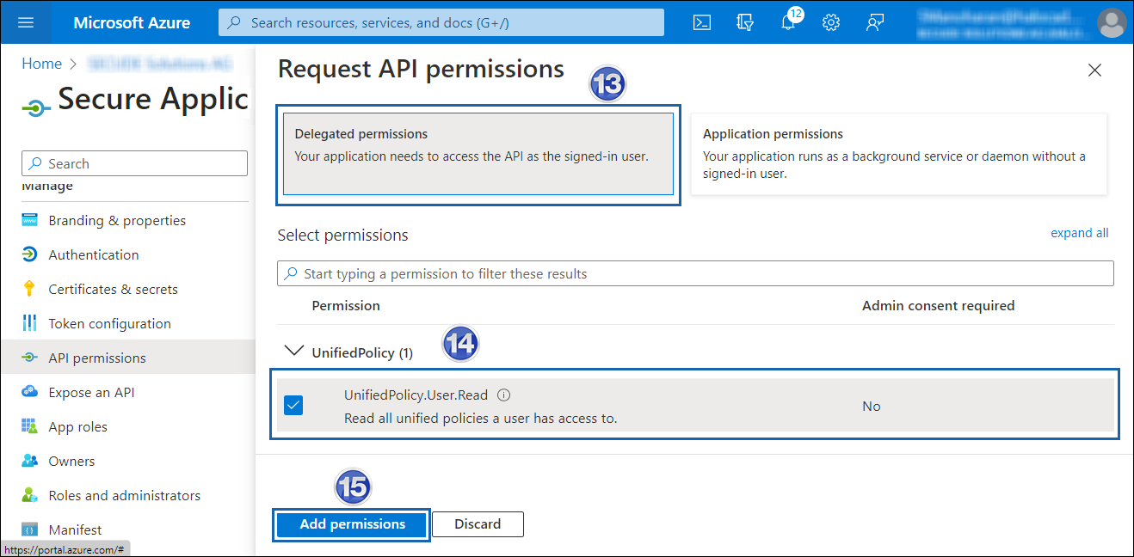This screenshot has width=1134, height=557.
Task: Navigate to Home via breadcrumb link
Action: pyautogui.click(x=41, y=63)
